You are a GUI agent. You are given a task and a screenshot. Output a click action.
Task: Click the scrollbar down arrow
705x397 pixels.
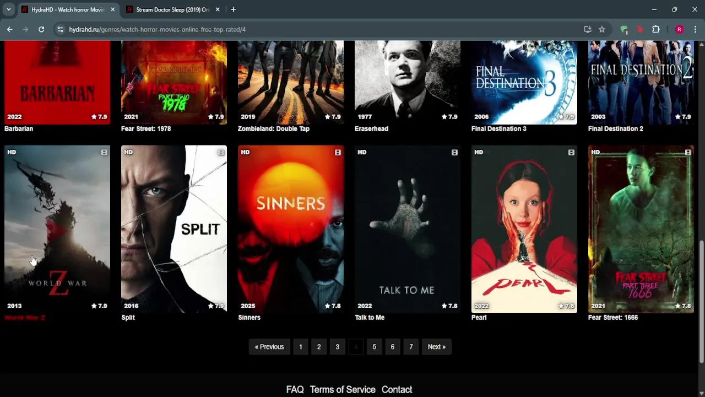click(701, 393)
